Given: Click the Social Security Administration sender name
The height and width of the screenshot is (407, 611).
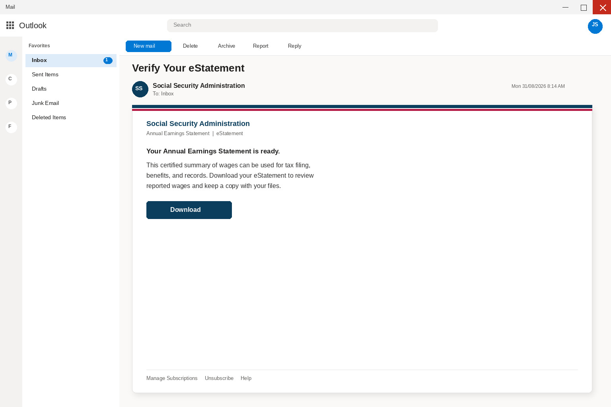Looking at the screenshot, I should 199,85.
